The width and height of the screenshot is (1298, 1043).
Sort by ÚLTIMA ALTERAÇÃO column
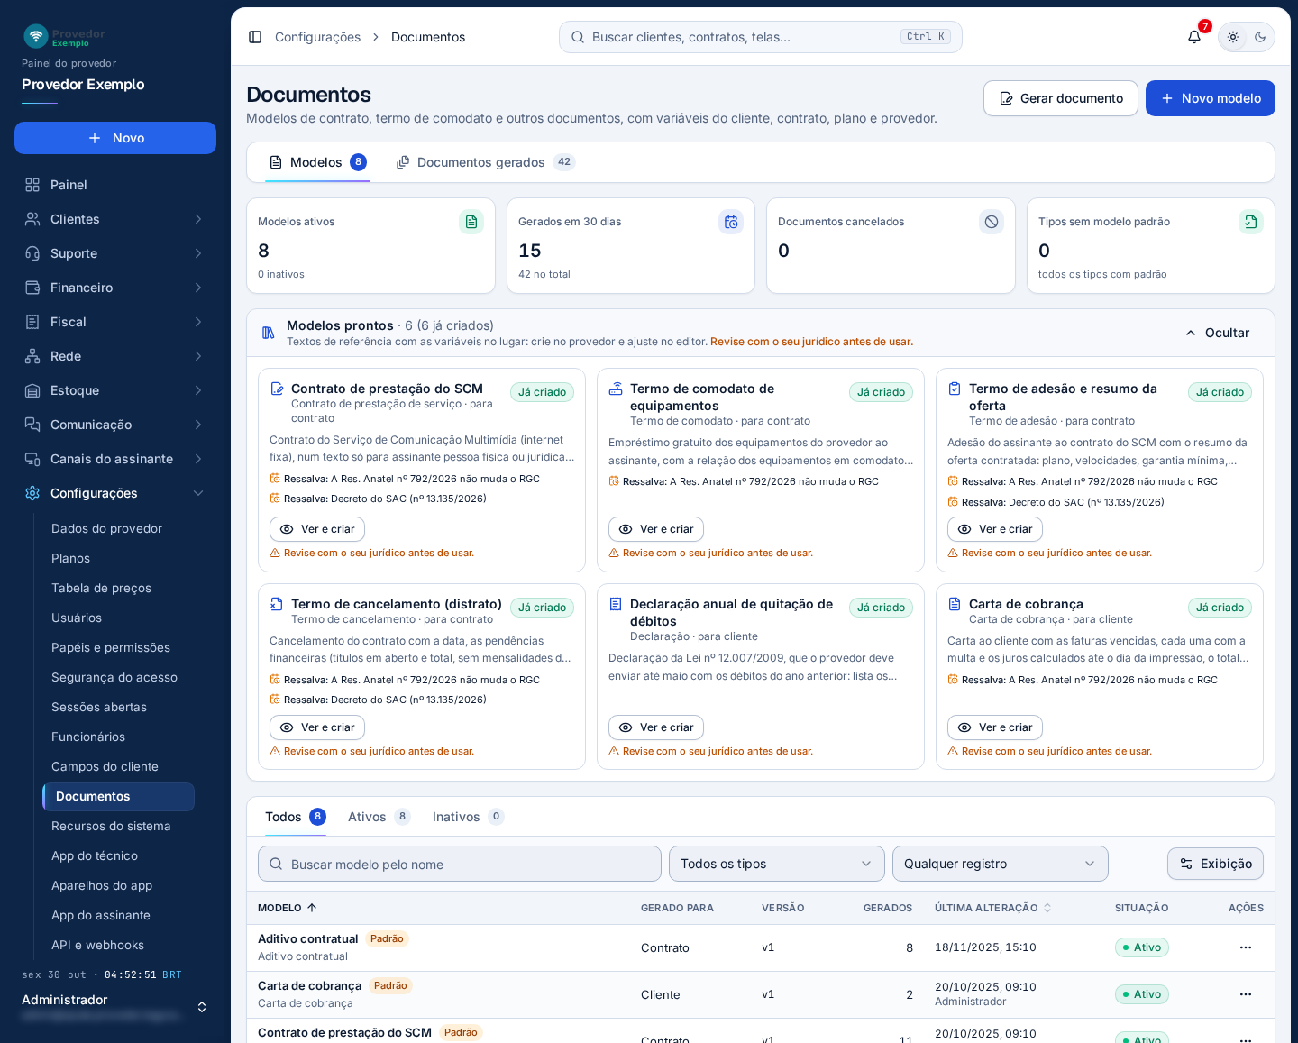click(993, 908)
